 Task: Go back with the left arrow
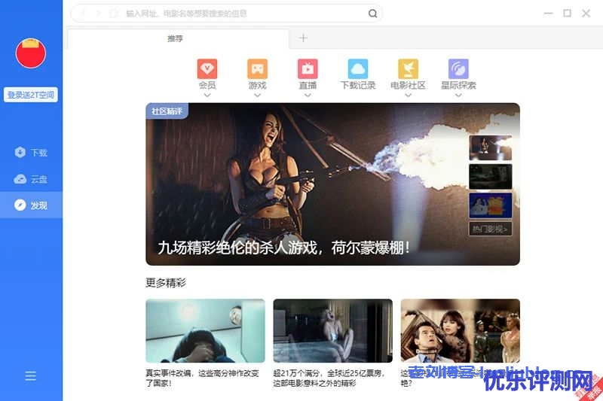coord(84,14)
